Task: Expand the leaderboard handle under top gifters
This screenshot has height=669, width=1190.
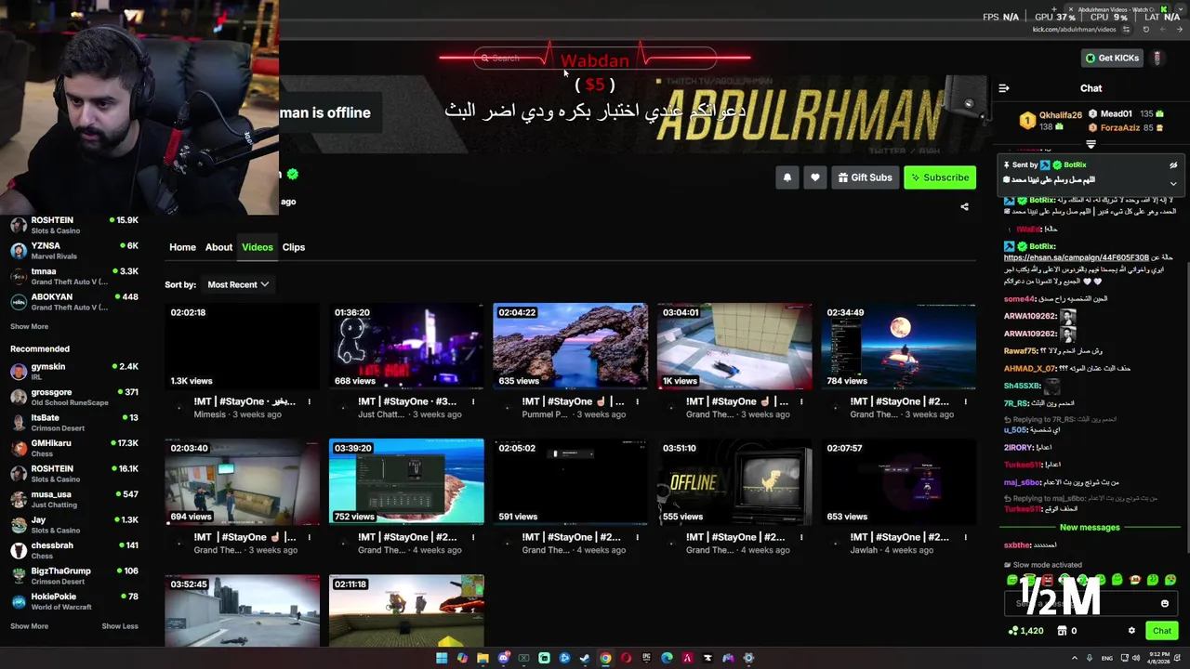Action: coord(1091,145)
